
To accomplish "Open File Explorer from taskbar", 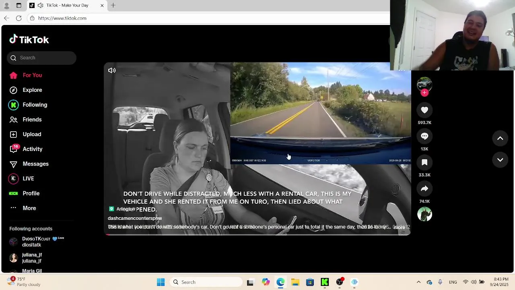I will [295, 282].
